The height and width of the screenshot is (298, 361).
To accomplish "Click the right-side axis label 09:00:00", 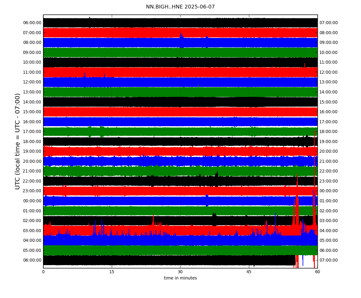I will (x=329, y=43).
